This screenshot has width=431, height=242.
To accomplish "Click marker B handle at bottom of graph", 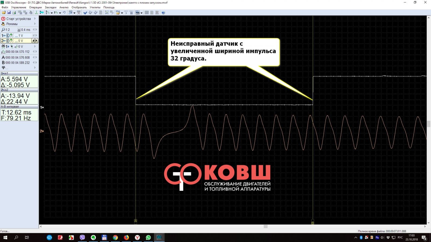I will (312, 223).
